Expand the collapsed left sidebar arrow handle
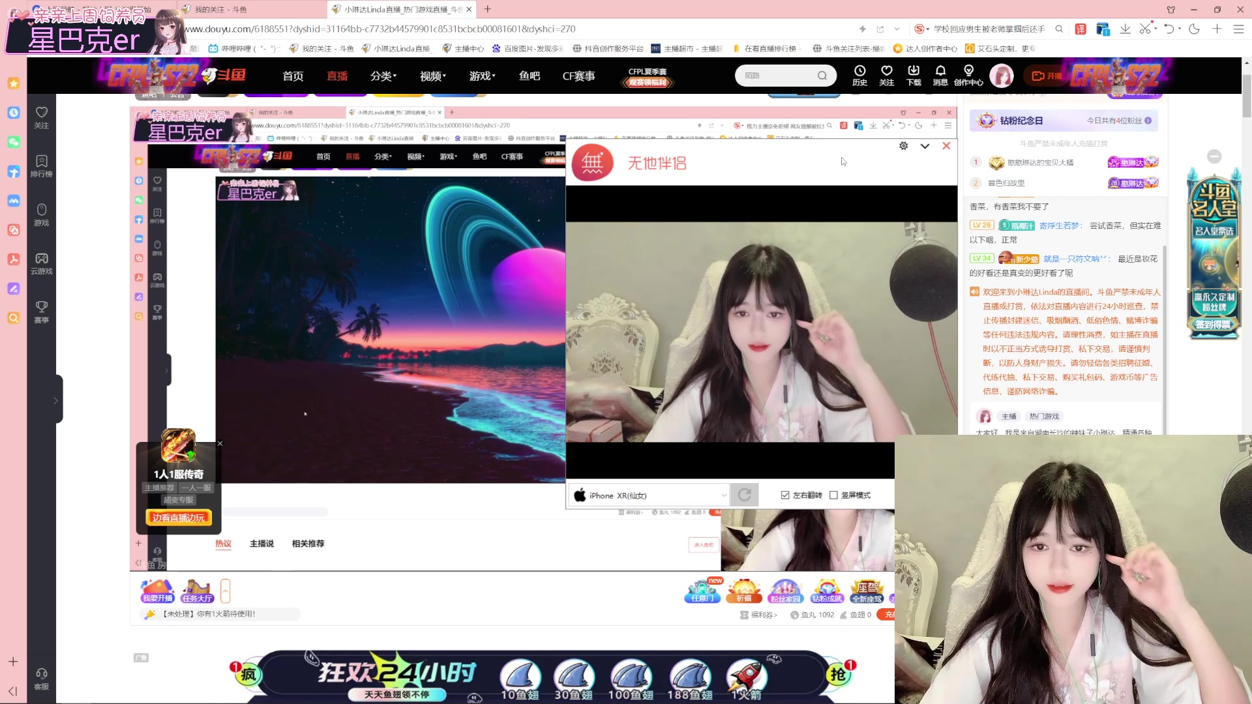 (x=56, y=400)
